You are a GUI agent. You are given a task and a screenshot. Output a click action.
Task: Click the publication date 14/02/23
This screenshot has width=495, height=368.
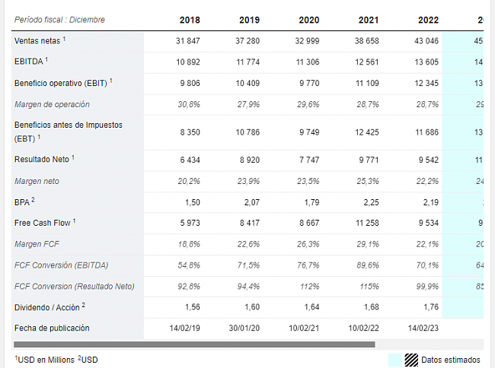coord(423,328)
